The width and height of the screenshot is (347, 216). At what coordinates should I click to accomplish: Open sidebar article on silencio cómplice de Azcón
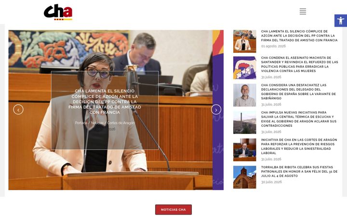[x=299, y=36]
